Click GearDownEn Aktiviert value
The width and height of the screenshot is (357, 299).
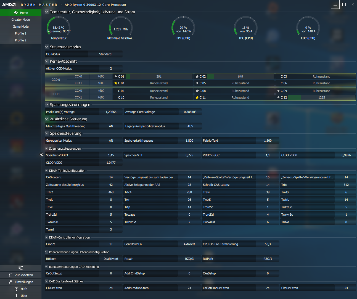[189, 244]
